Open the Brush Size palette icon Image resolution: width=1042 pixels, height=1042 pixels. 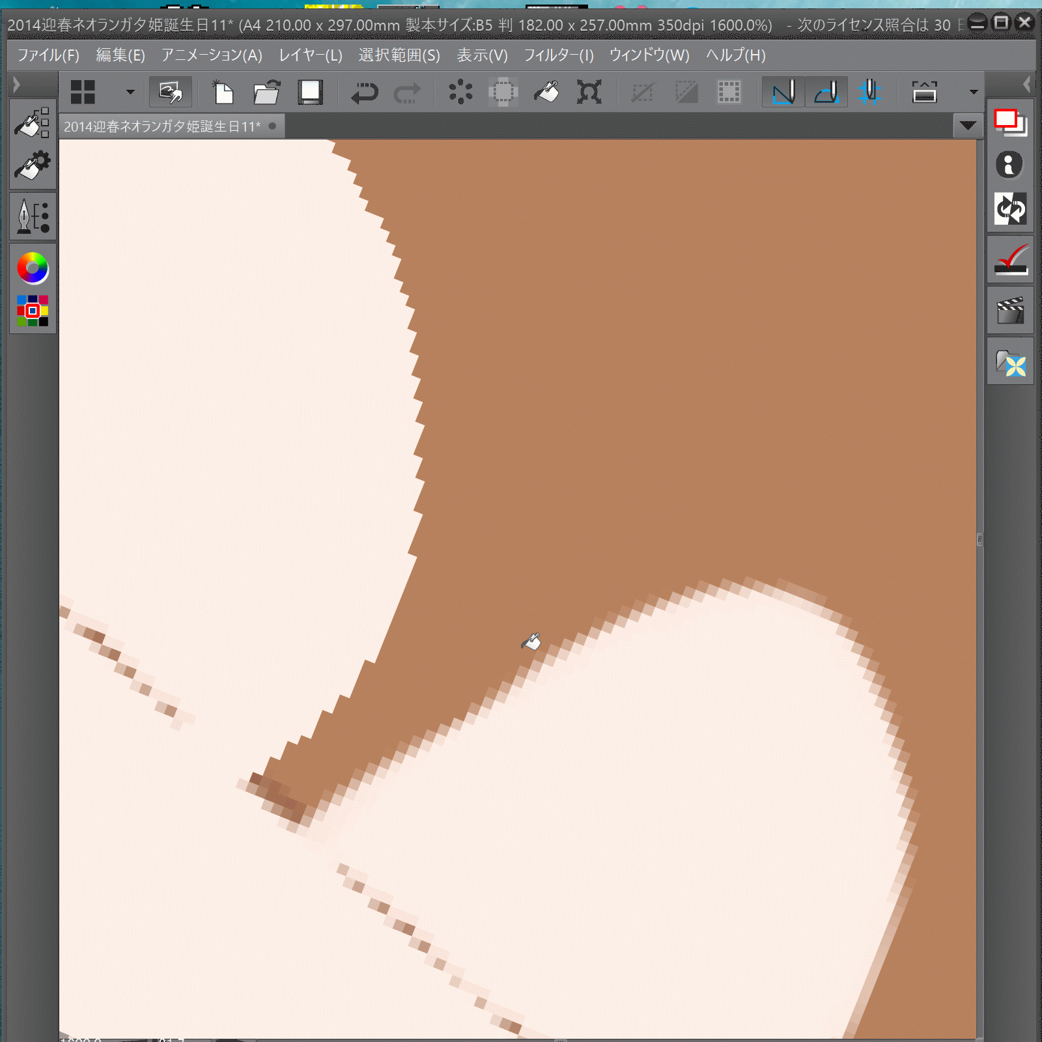(32, 216)
